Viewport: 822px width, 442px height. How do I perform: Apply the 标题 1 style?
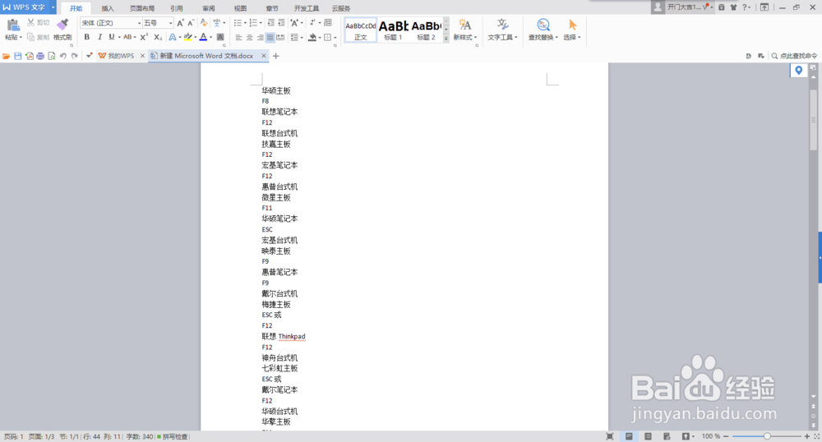click(x=393, y=30)
